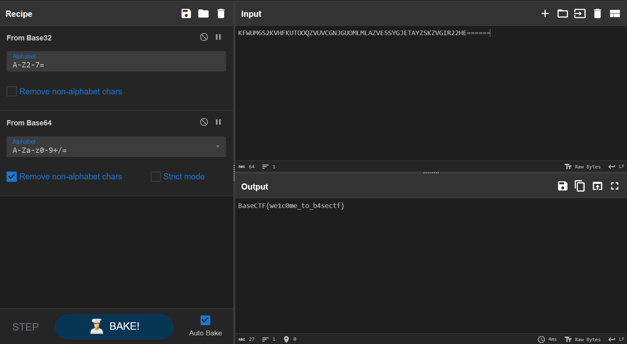The width and height of the screenshot is (627, 344).
Task: Click the Recipe panel heading
Action: 19,13
